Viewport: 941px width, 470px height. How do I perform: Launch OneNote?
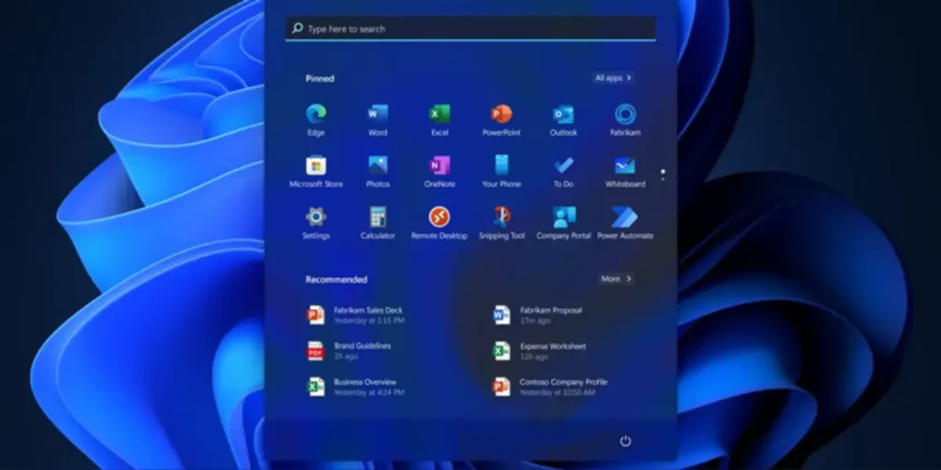(440, 172)
